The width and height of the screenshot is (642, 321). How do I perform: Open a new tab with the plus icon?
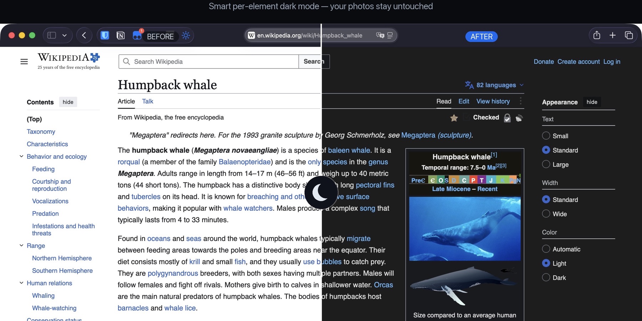(x=612, y=35)
